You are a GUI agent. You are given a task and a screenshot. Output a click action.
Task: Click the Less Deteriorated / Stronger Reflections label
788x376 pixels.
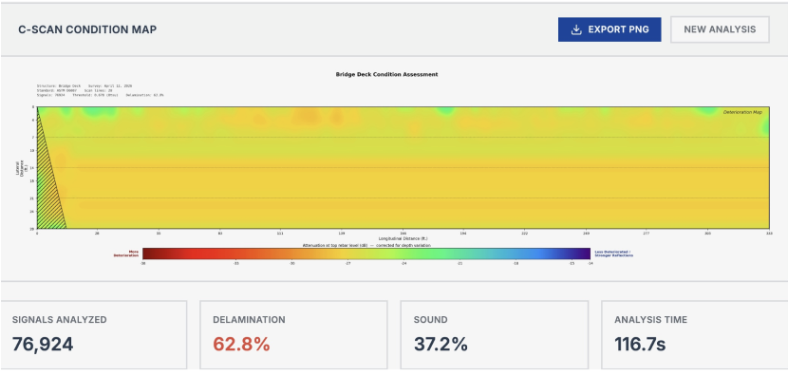click(x=613, y=254)
